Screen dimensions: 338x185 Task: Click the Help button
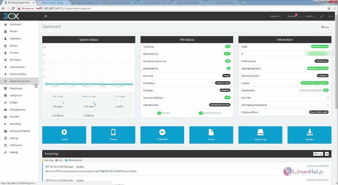[325, 27]
